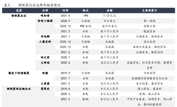
Task: Select investor 虢盛资本
Action: pyautogui.click(x=149, y=31)
